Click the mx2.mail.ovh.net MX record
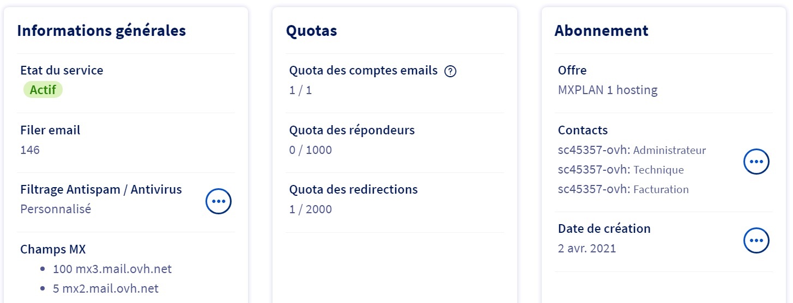Screen dimensions: 793x303 [105, 288]
